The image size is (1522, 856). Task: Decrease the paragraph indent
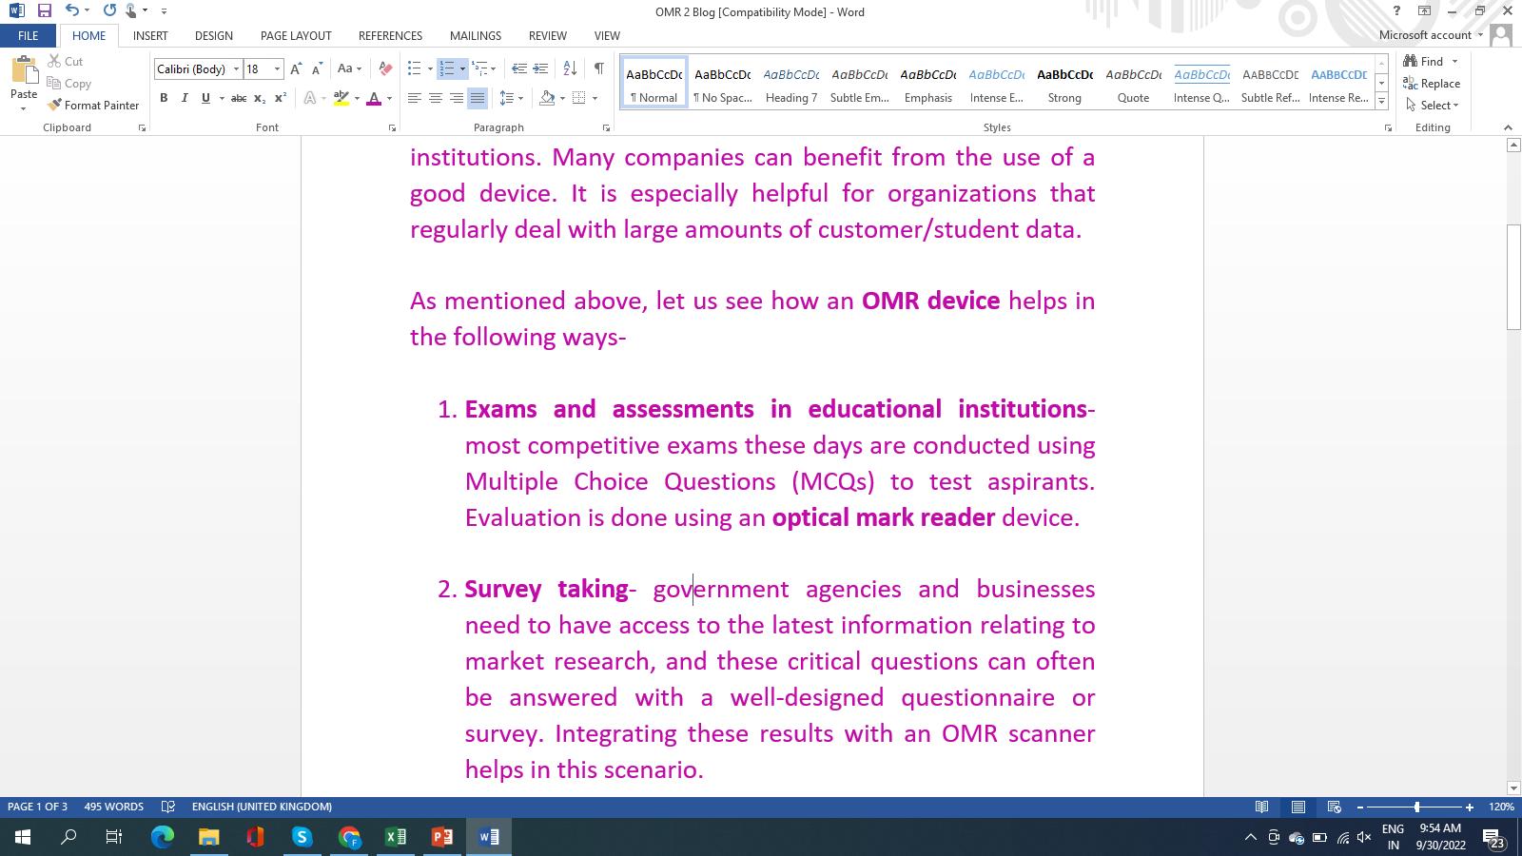pyautogui.click(x=519, y=68)
